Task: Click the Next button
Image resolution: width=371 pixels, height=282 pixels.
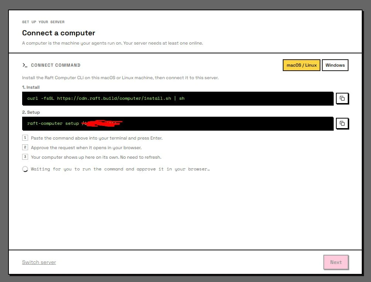Action: tap(336, 262)
